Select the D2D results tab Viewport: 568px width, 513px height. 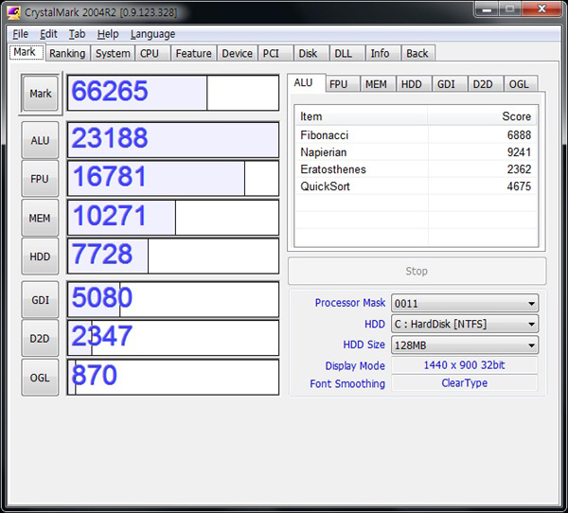click(486, 84)
